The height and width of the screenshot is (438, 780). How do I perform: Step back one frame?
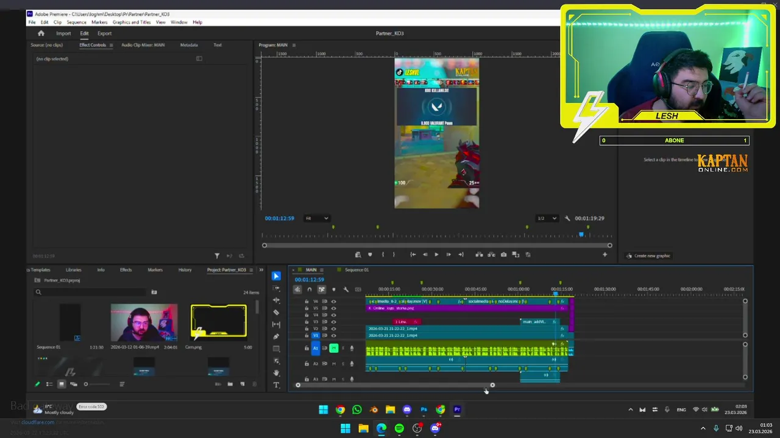click(x=425, y=255)
